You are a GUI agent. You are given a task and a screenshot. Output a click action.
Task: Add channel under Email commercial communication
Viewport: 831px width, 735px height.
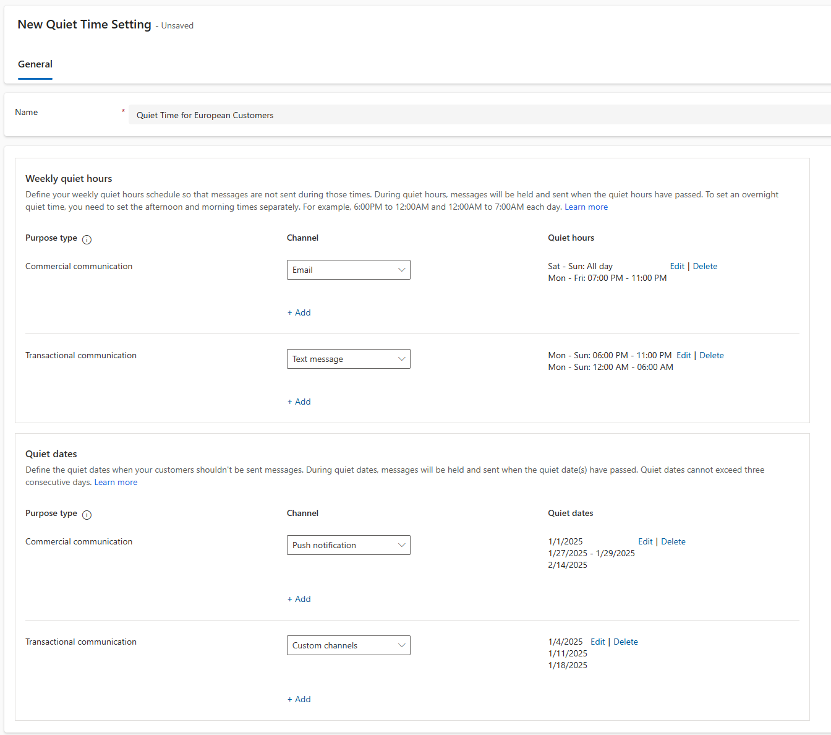[299, 312]
